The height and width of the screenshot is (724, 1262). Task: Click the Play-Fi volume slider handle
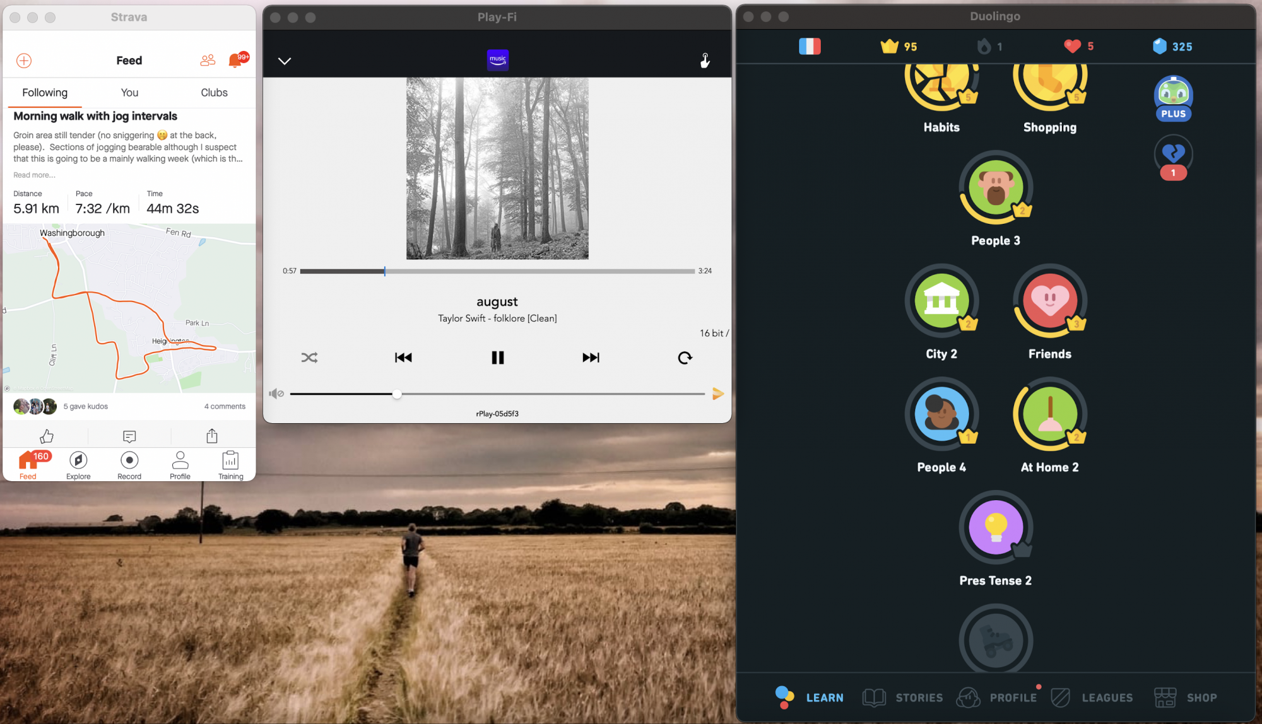(397, 394)
